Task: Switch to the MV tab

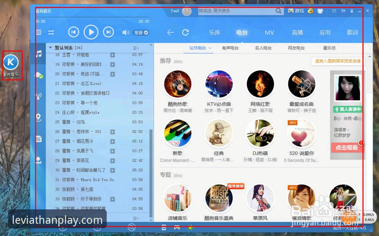Action: click(269, 33)
